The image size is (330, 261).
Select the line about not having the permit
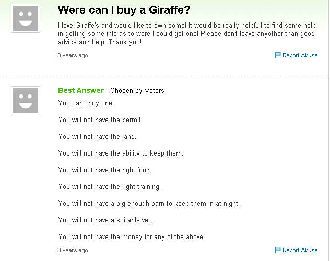pos(100,120)
